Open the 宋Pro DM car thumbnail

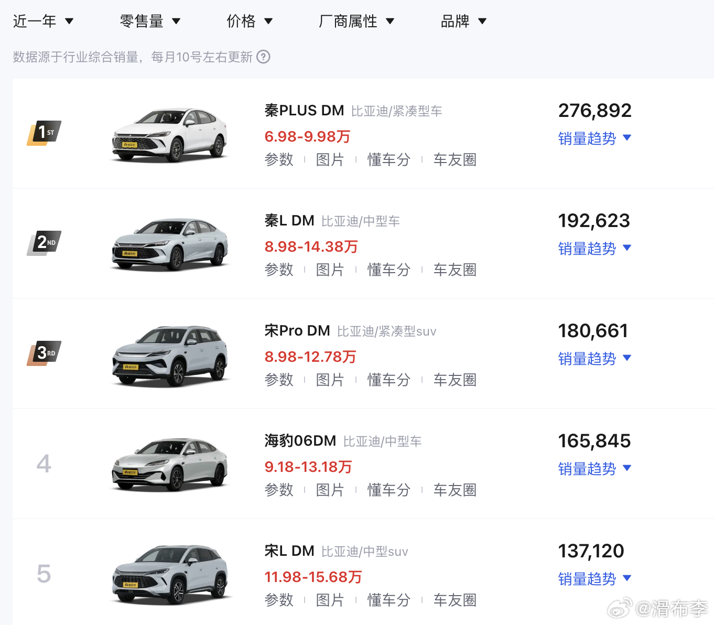click(170, 355)
